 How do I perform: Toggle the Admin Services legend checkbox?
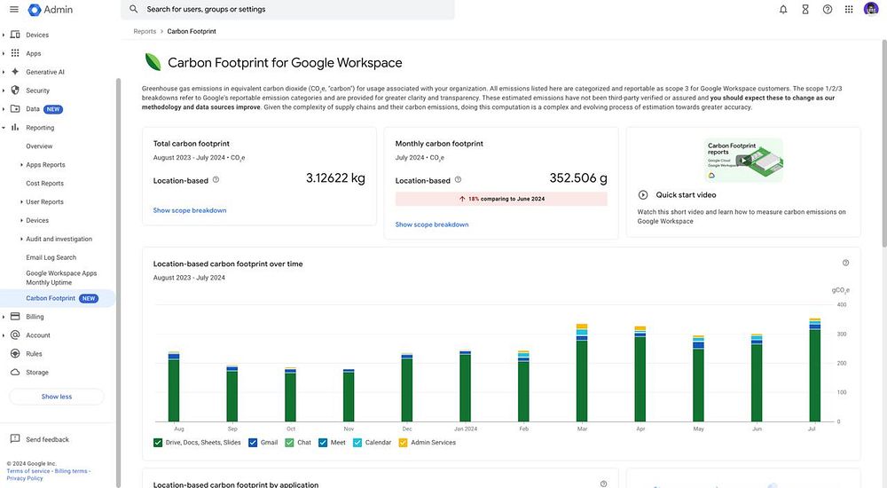point(404,442)
